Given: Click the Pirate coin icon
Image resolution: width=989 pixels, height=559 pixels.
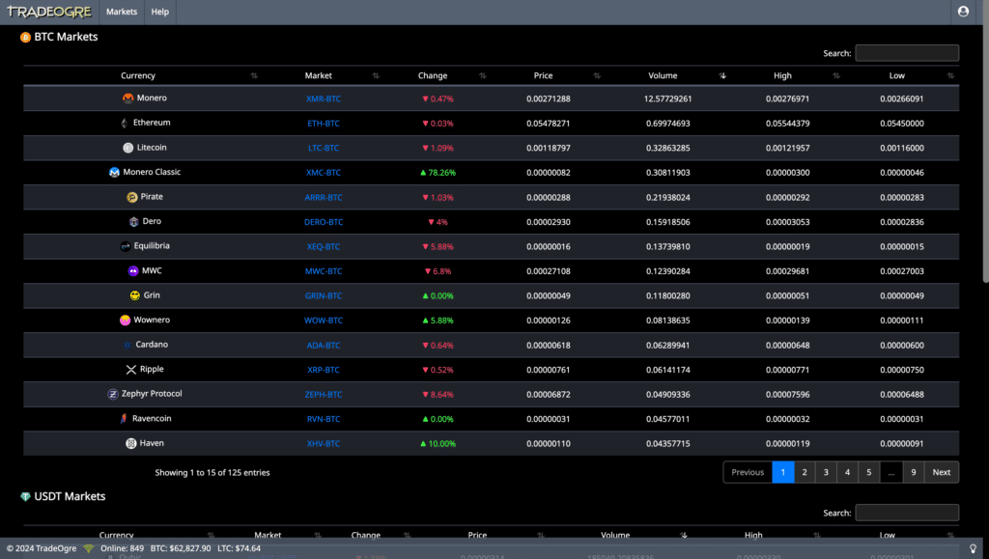Looking at the screenshot, I should tap(131, 197).
